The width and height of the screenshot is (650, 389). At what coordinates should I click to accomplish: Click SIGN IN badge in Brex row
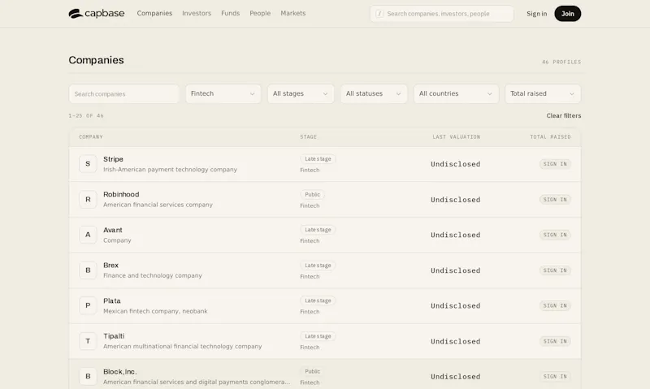(x=555, y=270)
